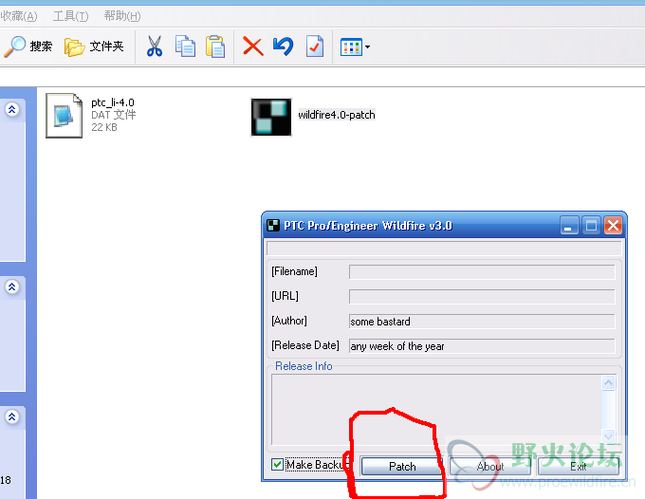The width and height of the screenshot is (645, 499).
Task: Open the 帮助(H) menu
Action: coord(122,16)
